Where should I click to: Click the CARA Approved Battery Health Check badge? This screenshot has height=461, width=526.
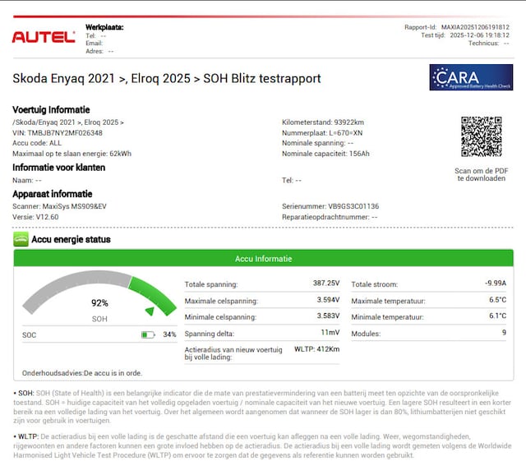coord(471,78)
